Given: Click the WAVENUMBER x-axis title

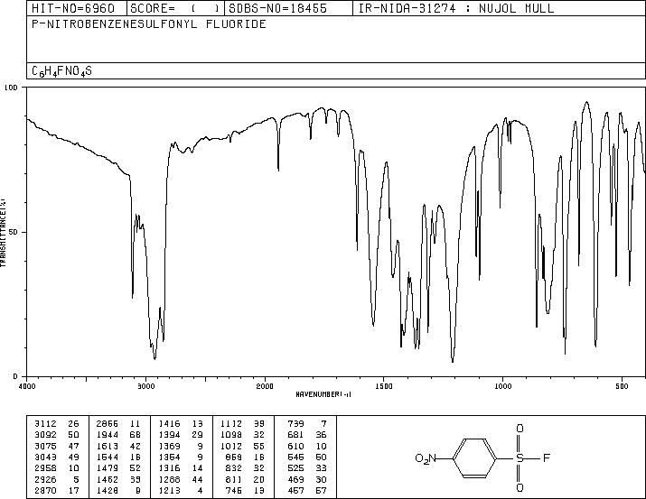Looking at the screenshot, I should click(x=323, y=394).
